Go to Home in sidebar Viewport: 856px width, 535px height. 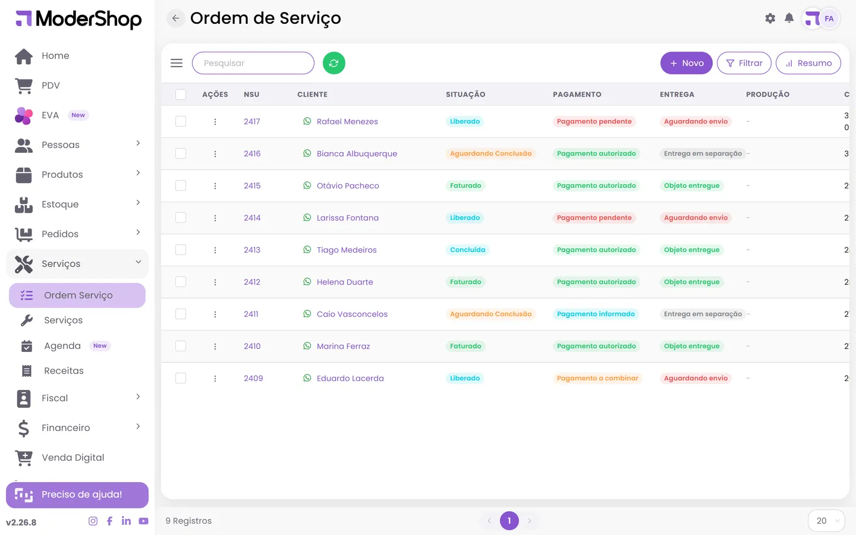click(77, 56)
